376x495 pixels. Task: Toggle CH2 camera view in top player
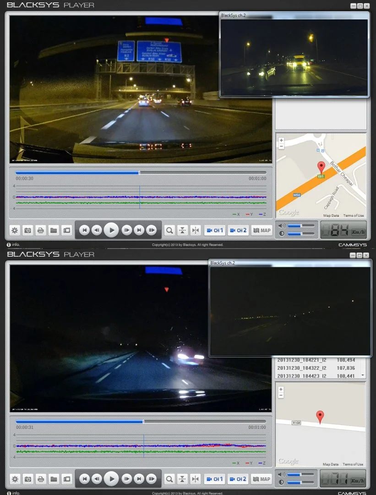click(x=238, y=231)
